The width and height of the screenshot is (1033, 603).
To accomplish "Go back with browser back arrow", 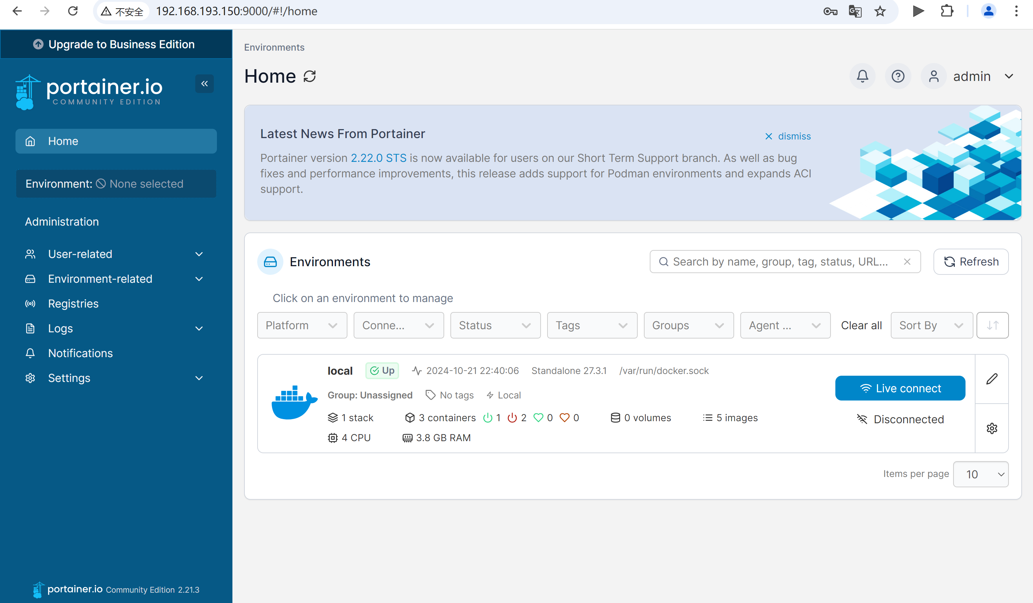I will (x=17, y=11).
